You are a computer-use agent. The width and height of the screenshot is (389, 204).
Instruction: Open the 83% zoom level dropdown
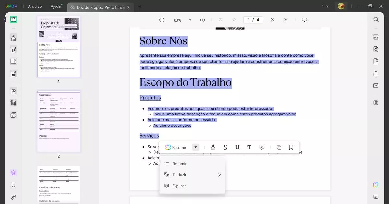click(190, 20)
